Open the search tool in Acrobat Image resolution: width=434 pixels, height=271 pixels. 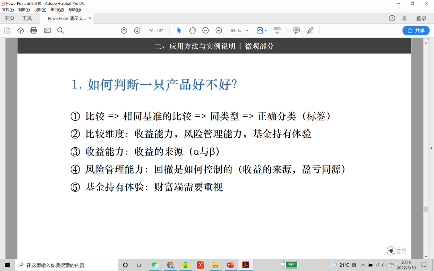click(x=60, y=30)
